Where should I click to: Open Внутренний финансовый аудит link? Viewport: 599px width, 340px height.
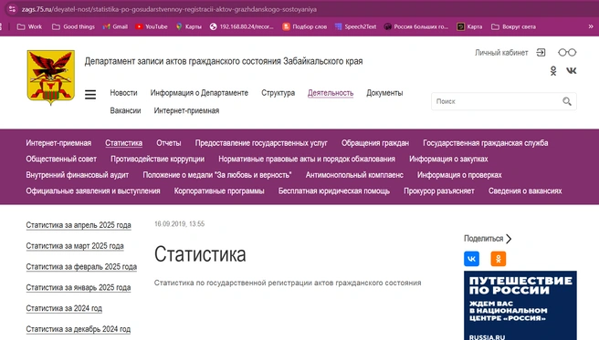pos(78,175)
